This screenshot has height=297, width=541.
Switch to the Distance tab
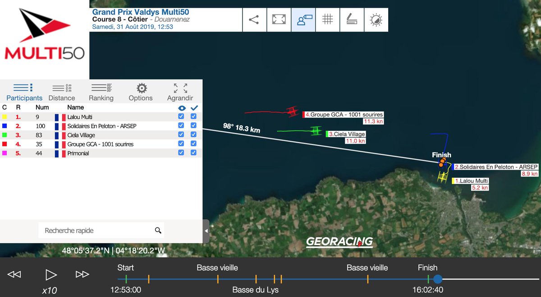point(62,92)
